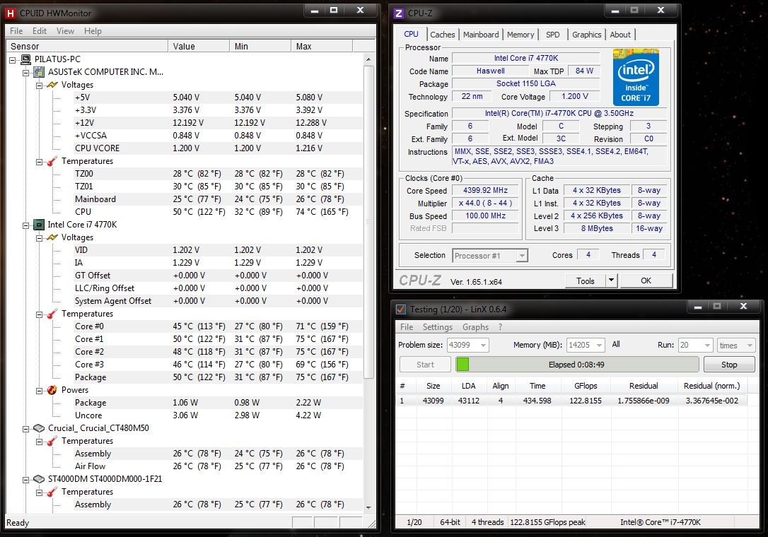Switch to the SPD tab in CPU-Z
The image size is (768, 537).
[552, 35]
